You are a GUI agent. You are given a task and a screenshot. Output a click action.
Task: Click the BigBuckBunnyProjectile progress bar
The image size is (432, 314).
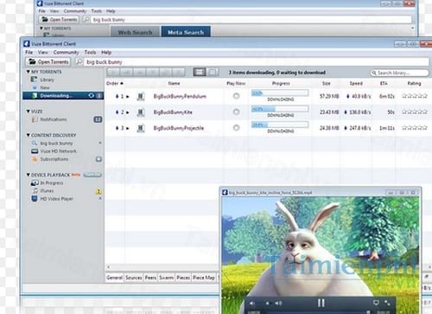pyautogui.click(x=280, y=125)
